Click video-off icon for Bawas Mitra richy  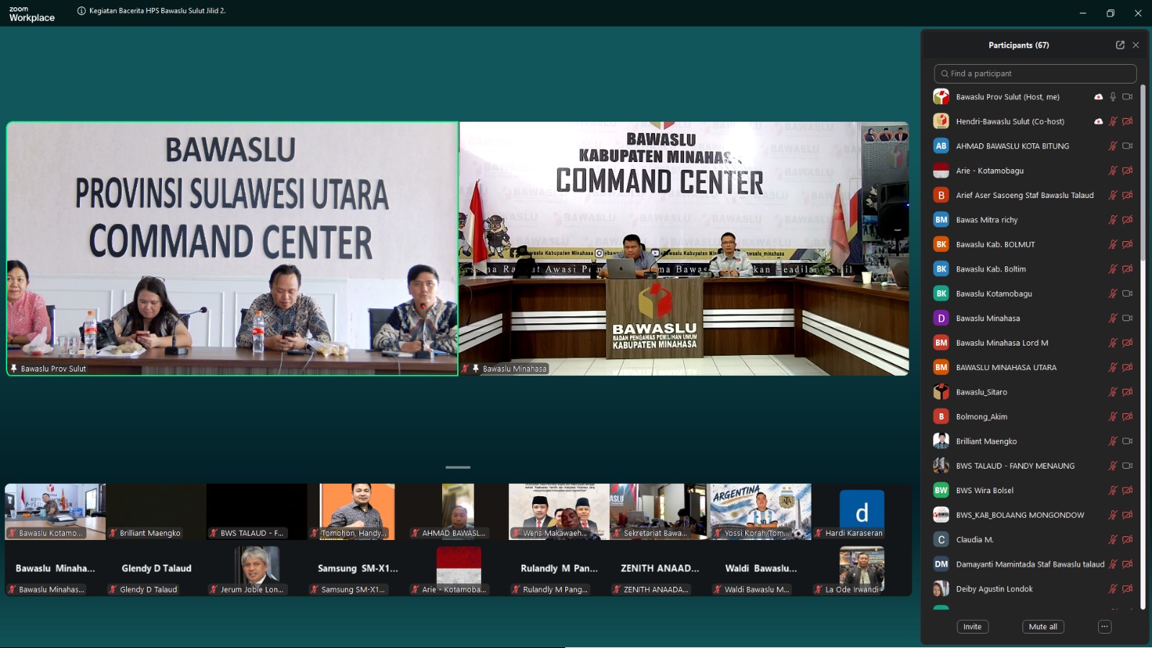[1128, 220]
